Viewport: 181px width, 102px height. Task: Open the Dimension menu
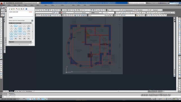(49, 5)
